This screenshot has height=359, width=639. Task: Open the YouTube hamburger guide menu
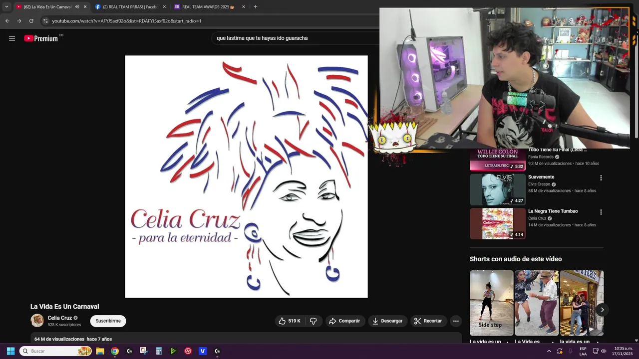pos(12,38)
